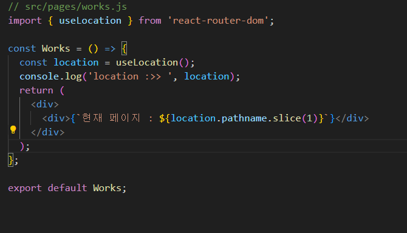Click the outer opening '<div>' tag
Image resolution: width=407 pixels, height=233 pixels.
coord(45,104)
